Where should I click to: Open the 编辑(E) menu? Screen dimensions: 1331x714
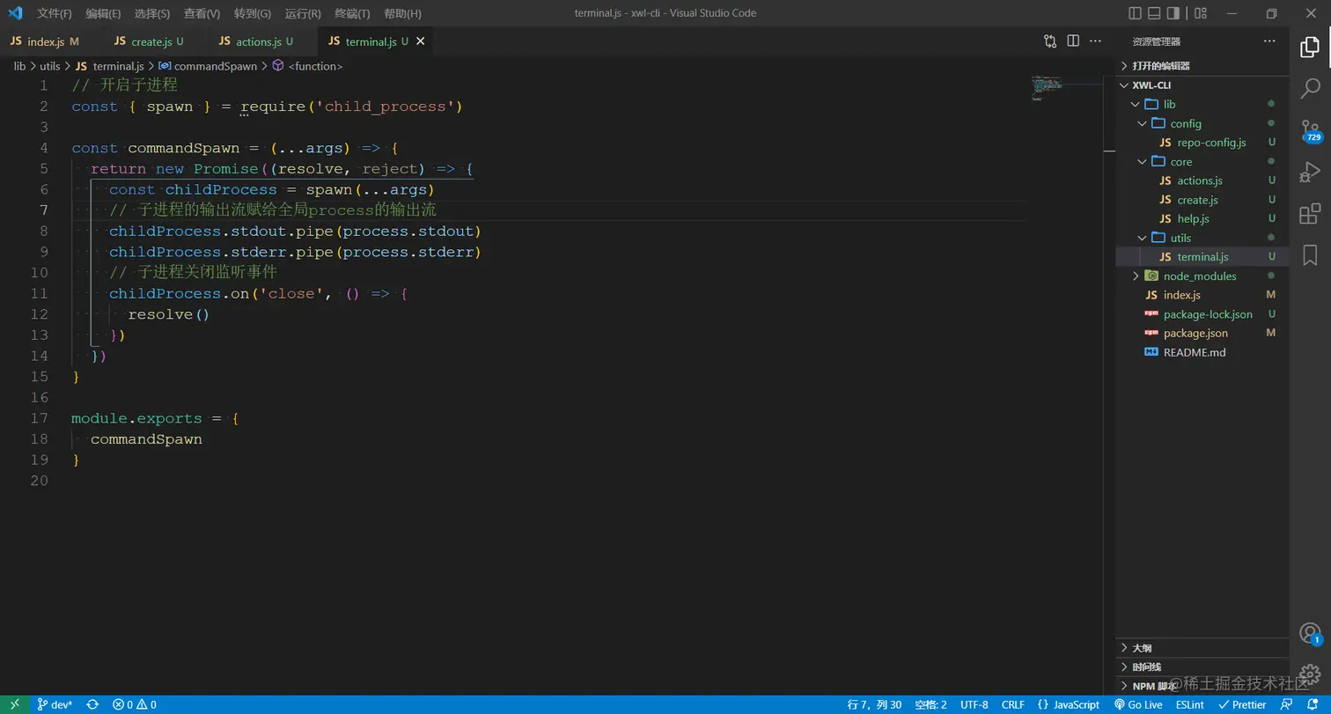coord(104,13)
